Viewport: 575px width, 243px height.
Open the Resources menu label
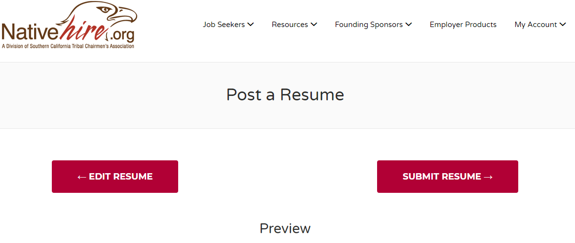(x=290, y=25)
